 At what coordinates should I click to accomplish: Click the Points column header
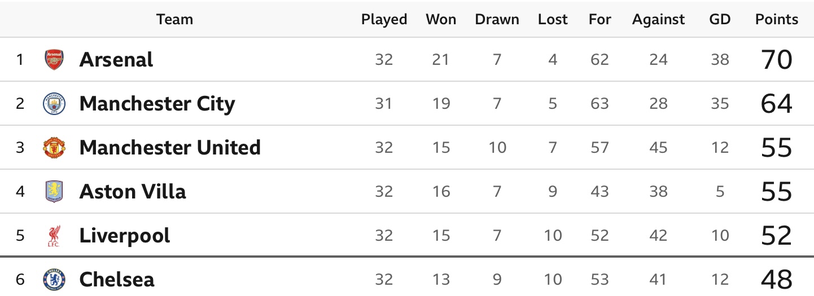coord(777,19)
